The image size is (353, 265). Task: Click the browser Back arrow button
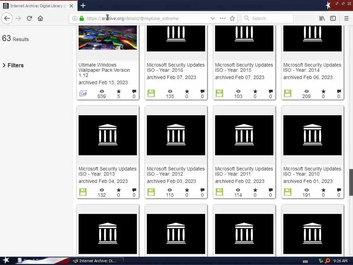(7, 18)
